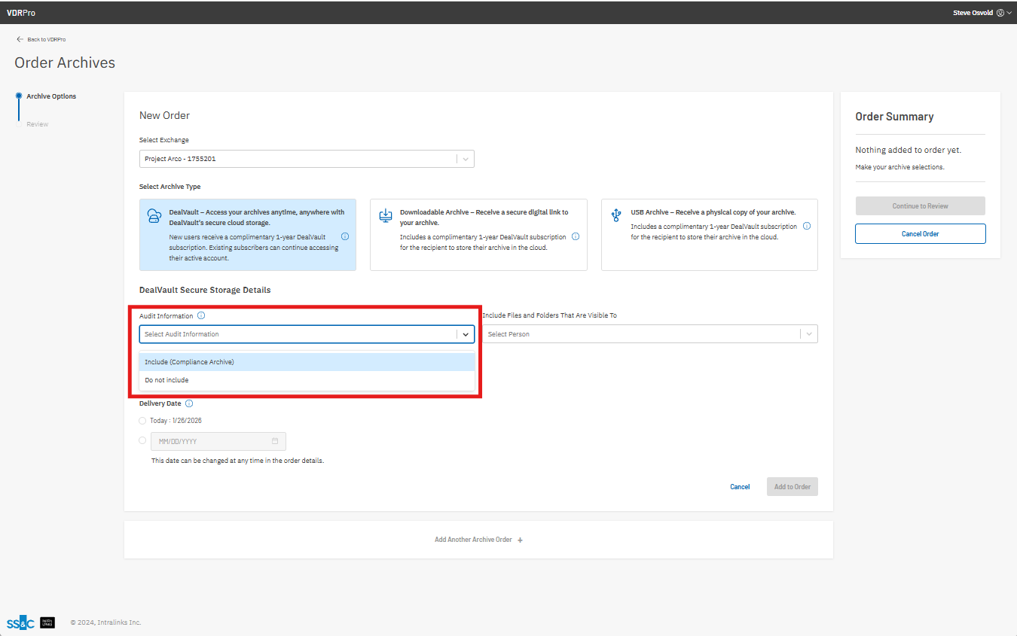Open the info tooltip on Downloadable Archive card
The height and width of the screenshot is (636, 1017).
pos(576,236)
